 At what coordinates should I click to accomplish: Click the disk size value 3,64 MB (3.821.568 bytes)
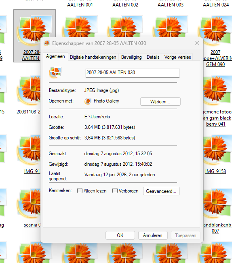(x=110, y=138)
